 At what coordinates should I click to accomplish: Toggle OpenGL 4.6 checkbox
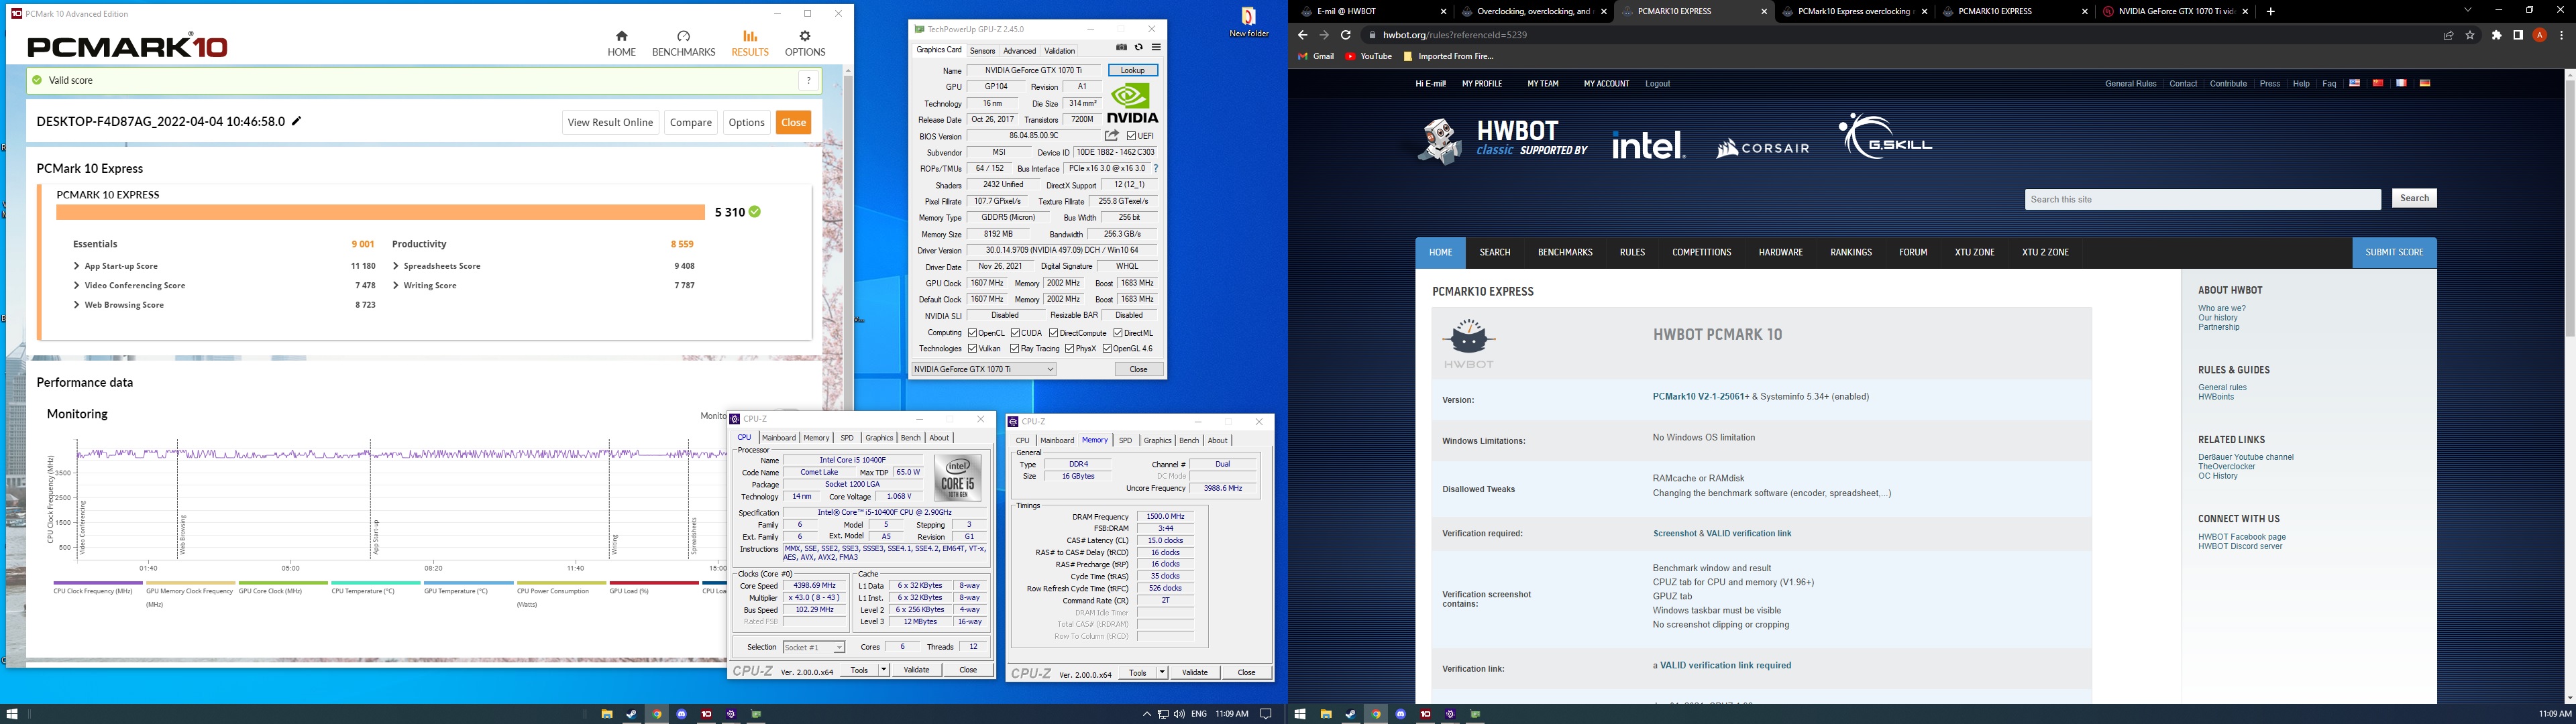1107,349
